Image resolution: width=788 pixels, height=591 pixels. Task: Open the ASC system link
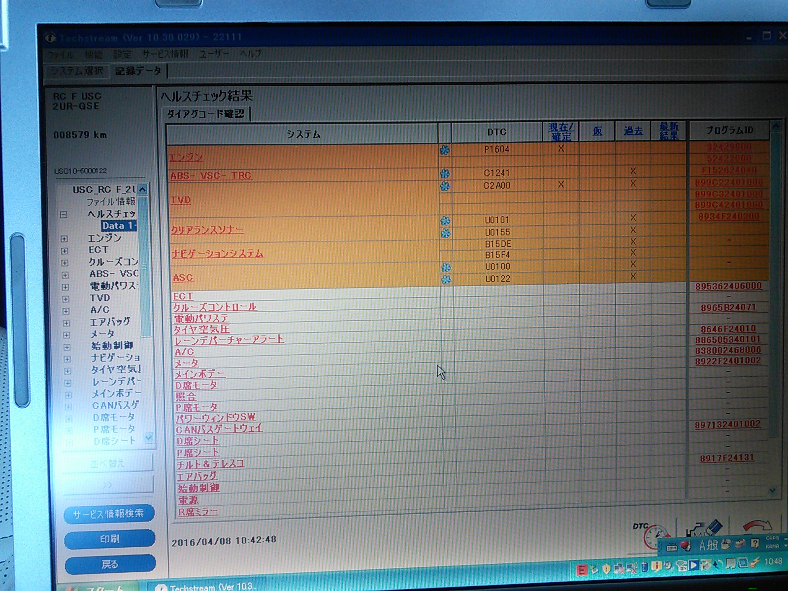point(183,277)
